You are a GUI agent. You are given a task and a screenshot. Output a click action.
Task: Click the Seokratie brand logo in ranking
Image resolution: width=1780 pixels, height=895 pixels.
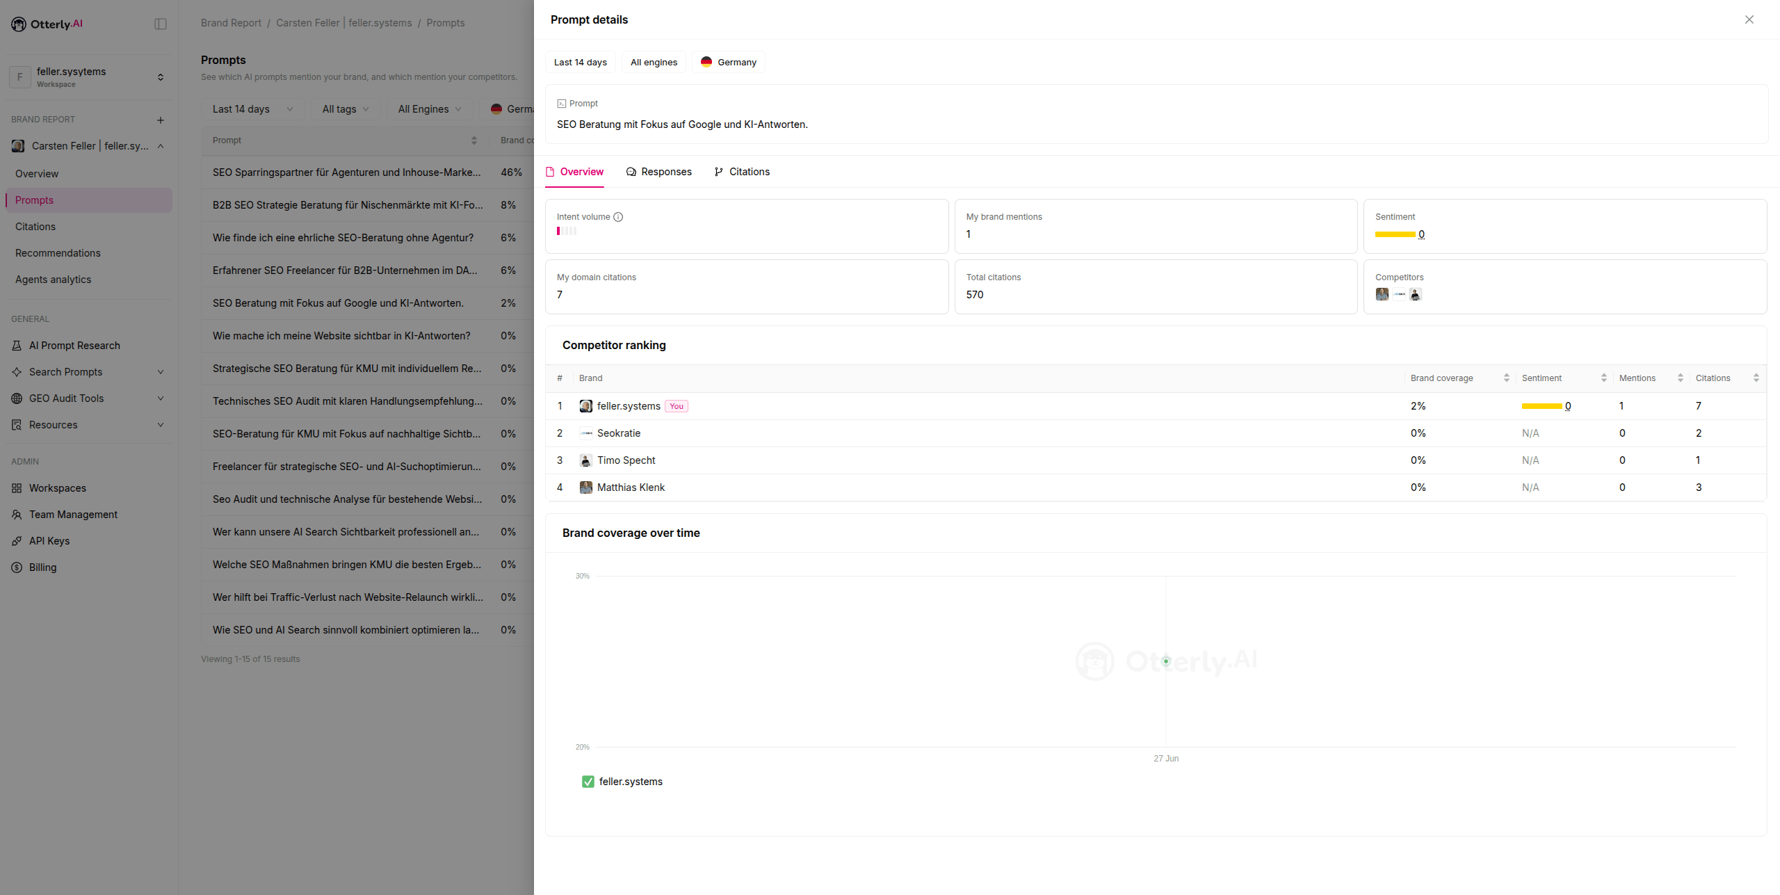586,433
